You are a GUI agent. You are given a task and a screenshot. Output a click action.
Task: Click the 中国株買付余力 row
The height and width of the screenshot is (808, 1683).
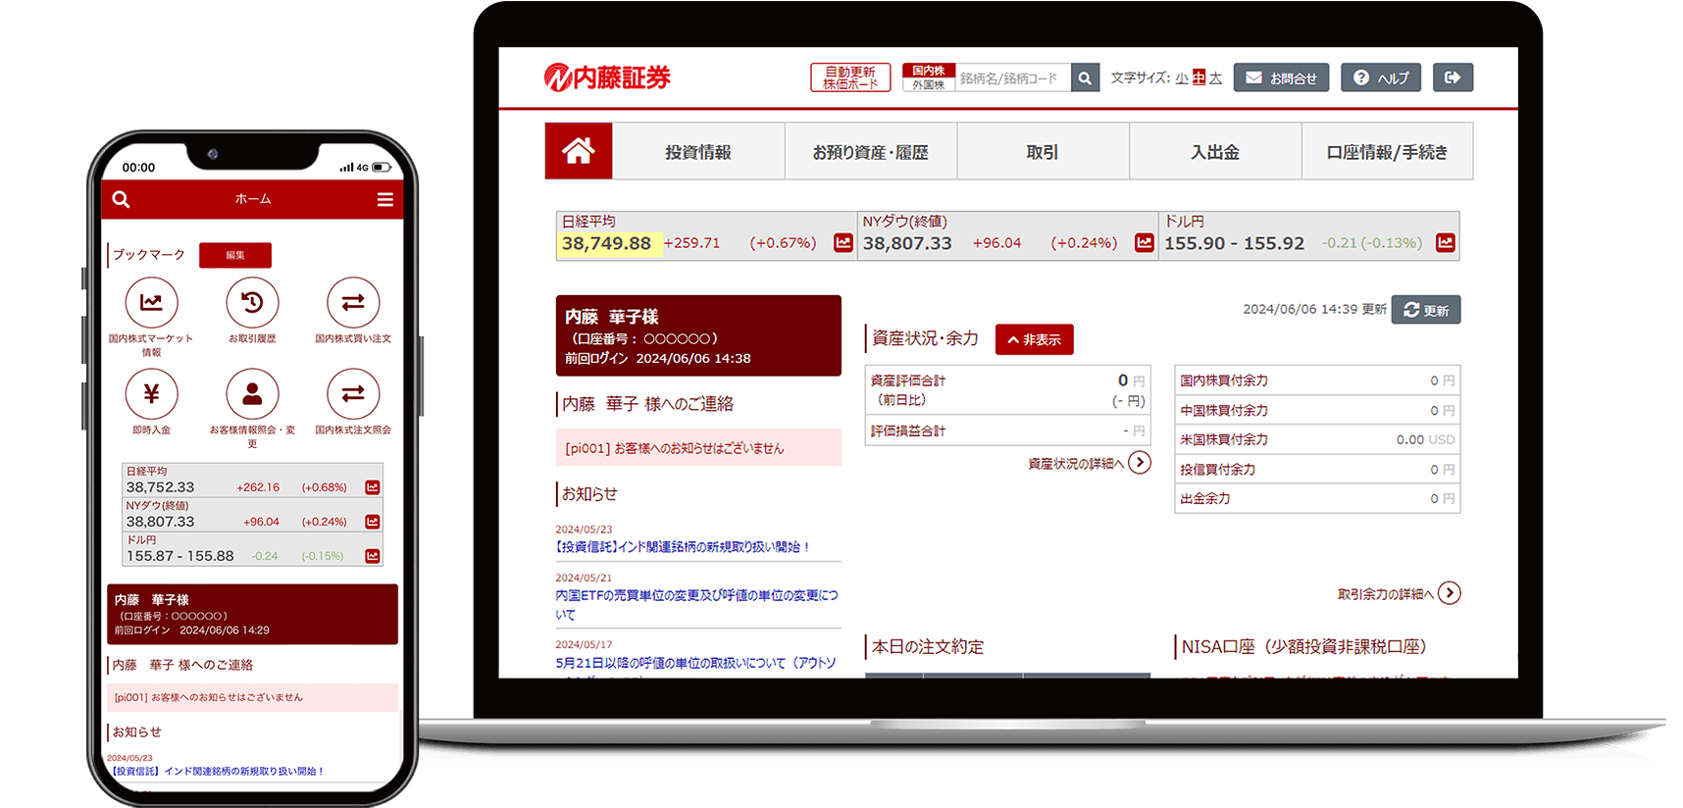pyautogui.click(x=1317, y=410)
